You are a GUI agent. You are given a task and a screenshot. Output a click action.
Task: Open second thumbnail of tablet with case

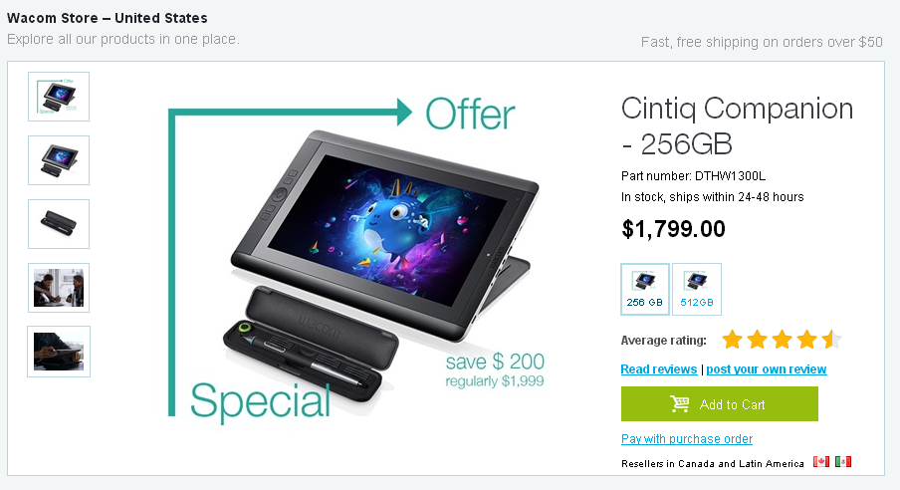(59, 160)
